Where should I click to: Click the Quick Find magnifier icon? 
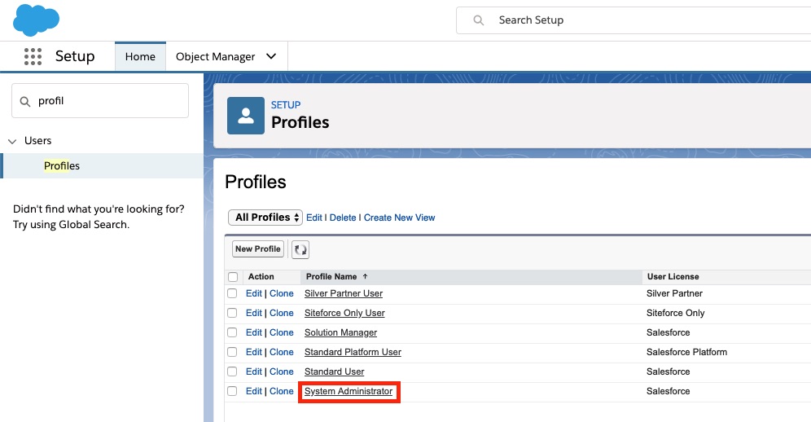24,102
